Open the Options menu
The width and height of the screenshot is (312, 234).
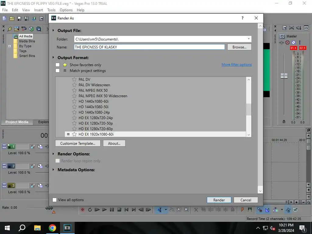tap(66, 10)
